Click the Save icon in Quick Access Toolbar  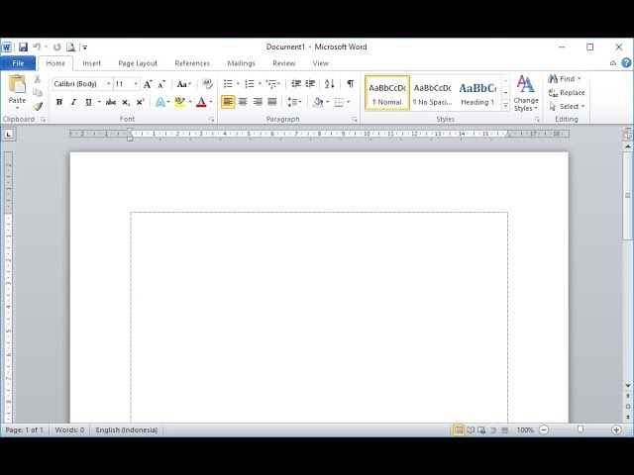[x=23, y=47]
